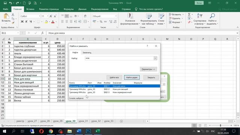The image size is (240, 135).
Task: Toggle bold formatting Ж
Action: [x=22, y=22]
